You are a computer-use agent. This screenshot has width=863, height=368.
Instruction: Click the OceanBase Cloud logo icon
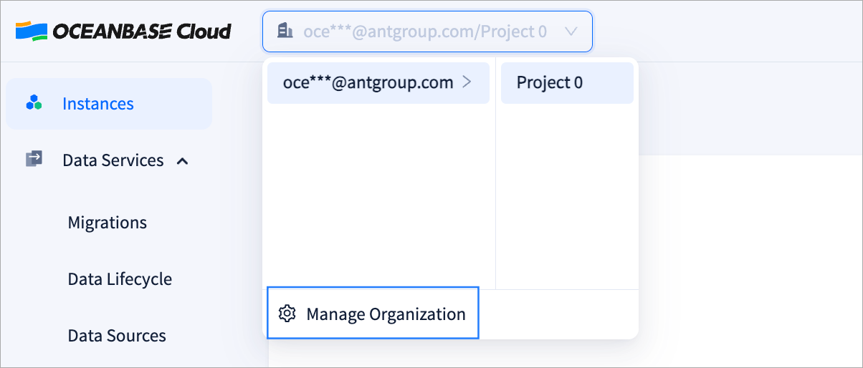click(31, 31)
